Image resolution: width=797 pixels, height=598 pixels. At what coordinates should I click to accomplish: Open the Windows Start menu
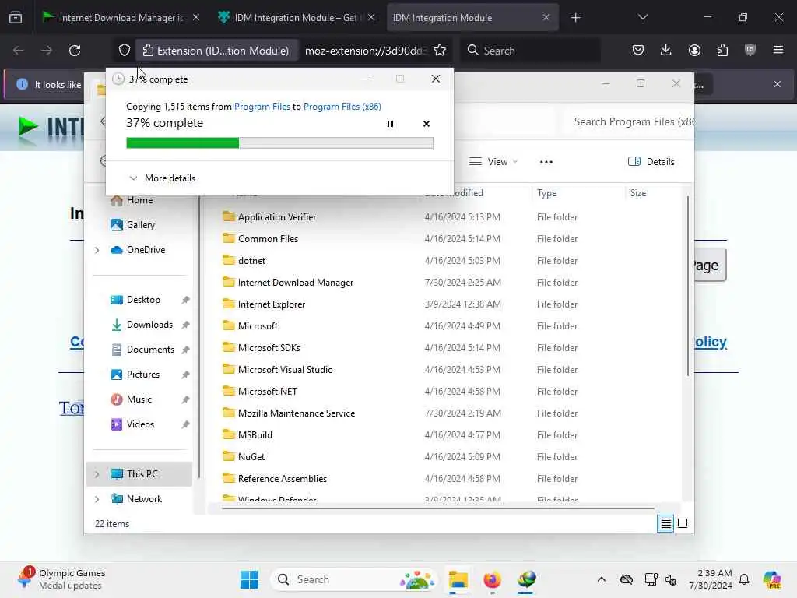[x=249, y=579]
